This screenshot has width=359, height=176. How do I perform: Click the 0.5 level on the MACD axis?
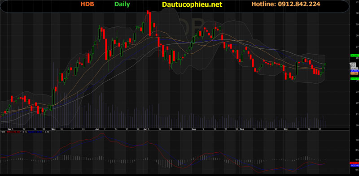(357, 150)
